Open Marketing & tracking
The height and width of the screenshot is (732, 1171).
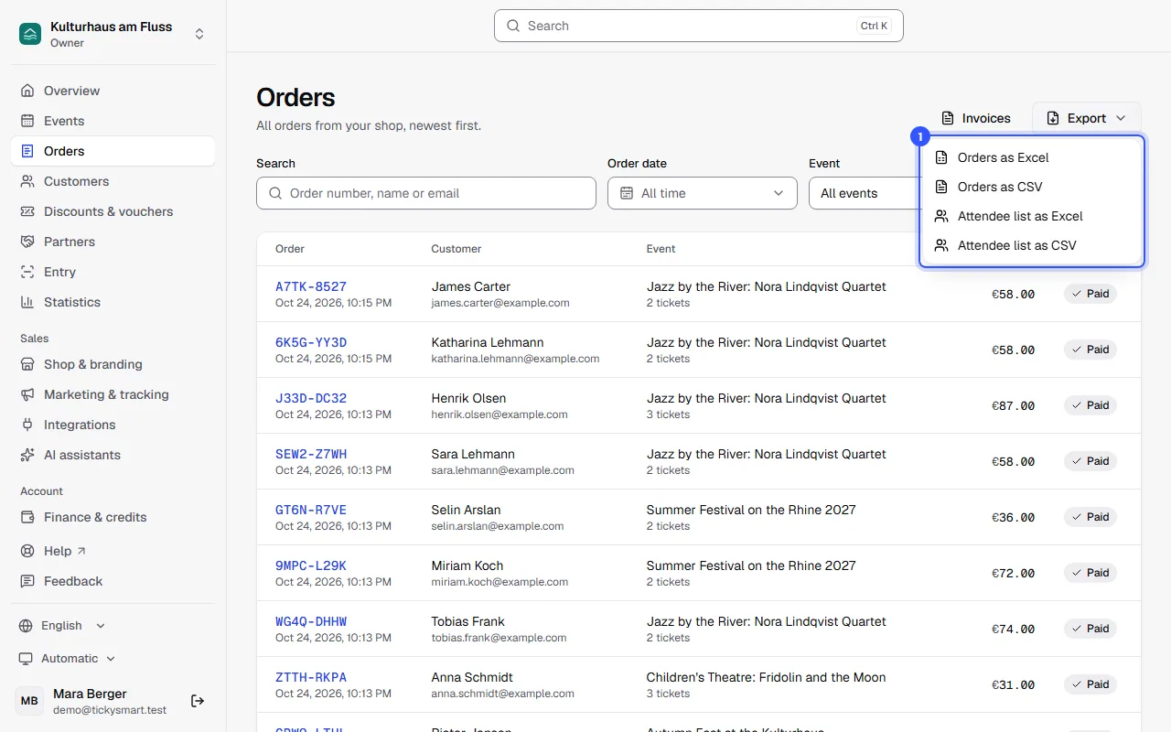click(113, 394)
